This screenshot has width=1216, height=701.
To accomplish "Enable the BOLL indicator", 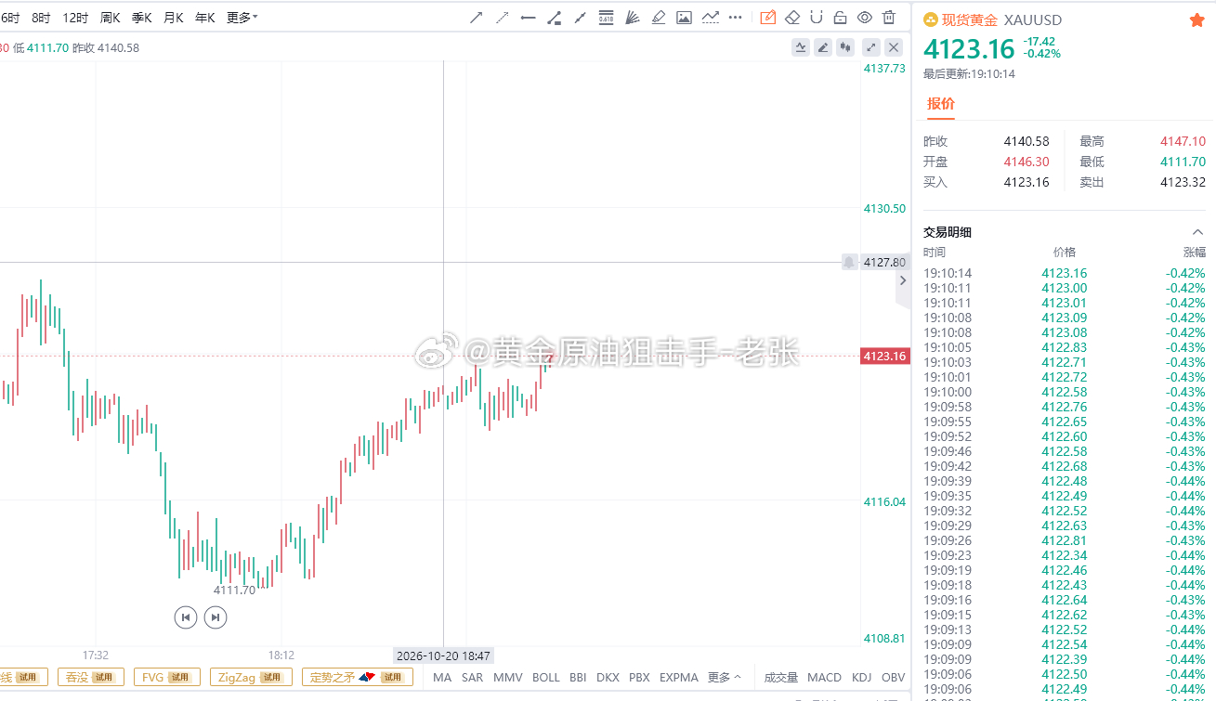I will (x=546, y=678).
